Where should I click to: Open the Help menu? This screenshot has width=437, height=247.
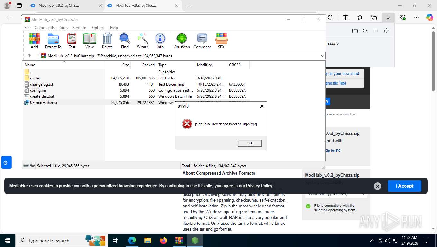point(114,28)
